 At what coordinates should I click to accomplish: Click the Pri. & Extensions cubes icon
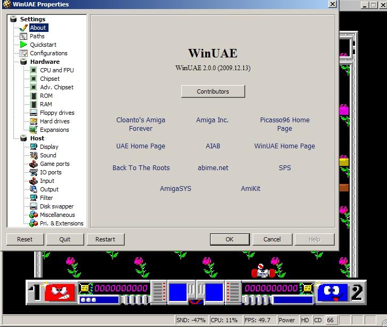(34, 223)
